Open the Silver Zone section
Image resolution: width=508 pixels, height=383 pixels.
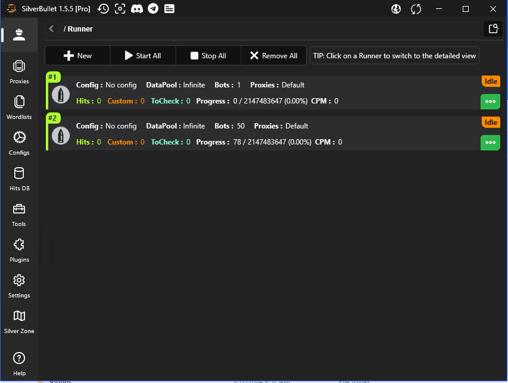[19, 322]
